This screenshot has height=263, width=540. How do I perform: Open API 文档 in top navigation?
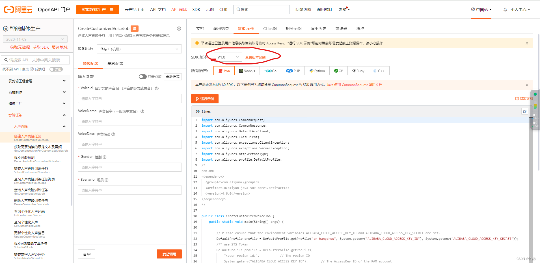pos(158,10)
